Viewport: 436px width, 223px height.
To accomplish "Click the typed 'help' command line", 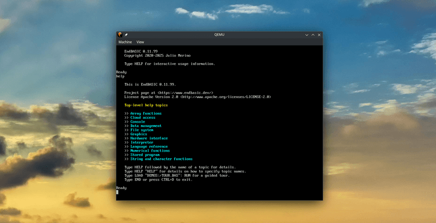I will (120, 76).
